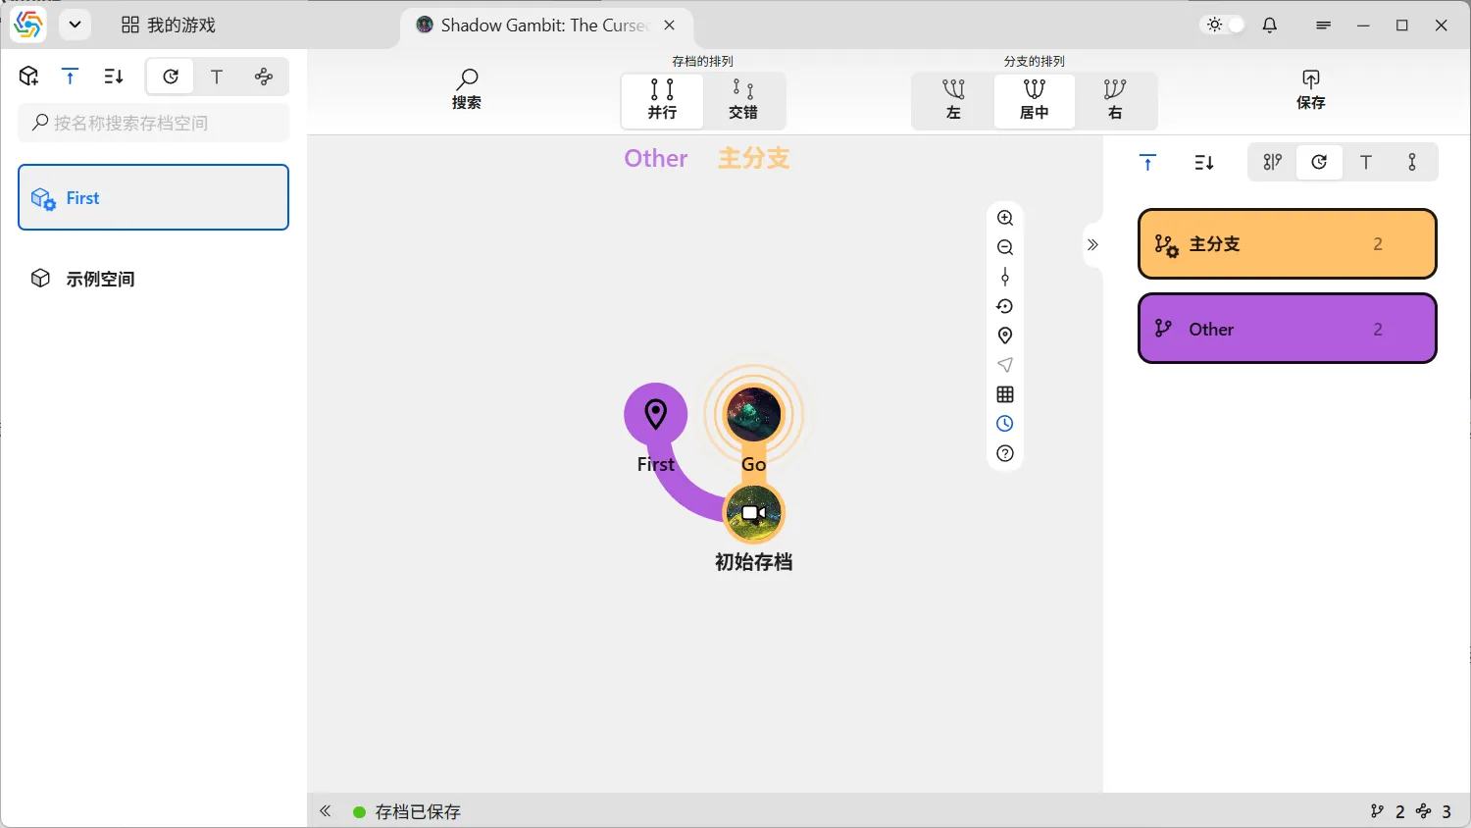The width and height of the screenshot is (1471, 828).
Task: Click the zoom out magnifier icon
Action: [x=1005, y=247]
